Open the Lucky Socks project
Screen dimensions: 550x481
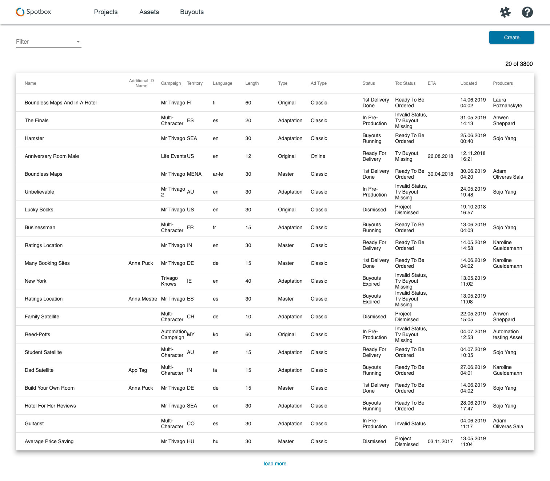pos(39,210)
